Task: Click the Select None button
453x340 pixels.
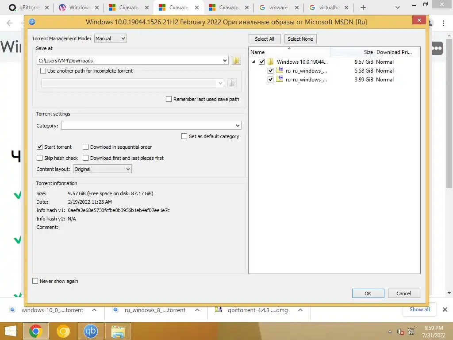Action: [300, 39]
